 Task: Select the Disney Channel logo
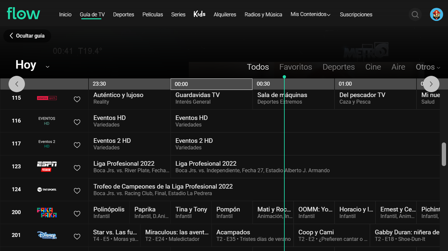(47, 235)
